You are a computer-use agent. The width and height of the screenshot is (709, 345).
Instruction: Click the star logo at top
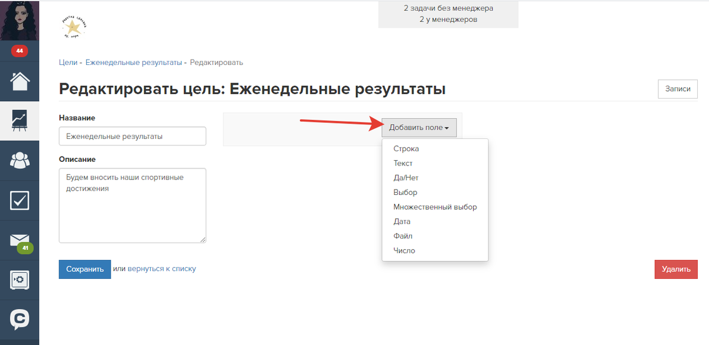pyautogui.click(x=73, y=27)
